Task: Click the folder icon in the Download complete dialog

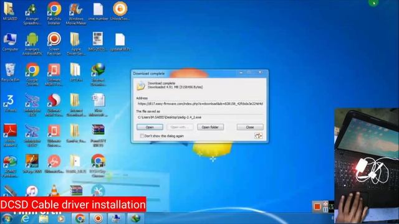Action: [141, 85]
